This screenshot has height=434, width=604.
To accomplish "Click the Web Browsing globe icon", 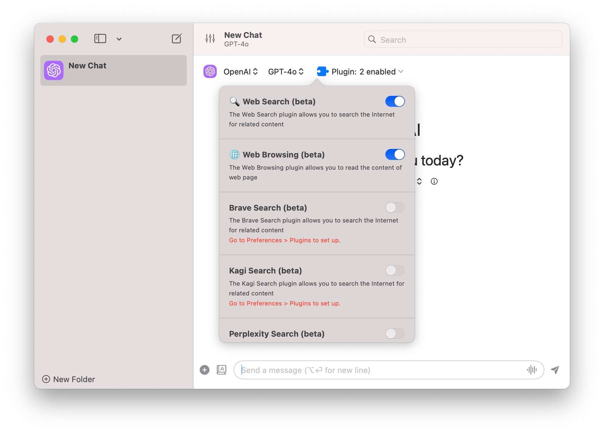I will (x=235, y=154).
